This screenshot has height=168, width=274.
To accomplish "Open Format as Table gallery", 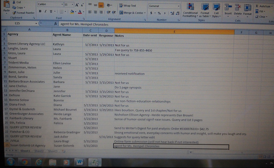I will coord(205,10).
